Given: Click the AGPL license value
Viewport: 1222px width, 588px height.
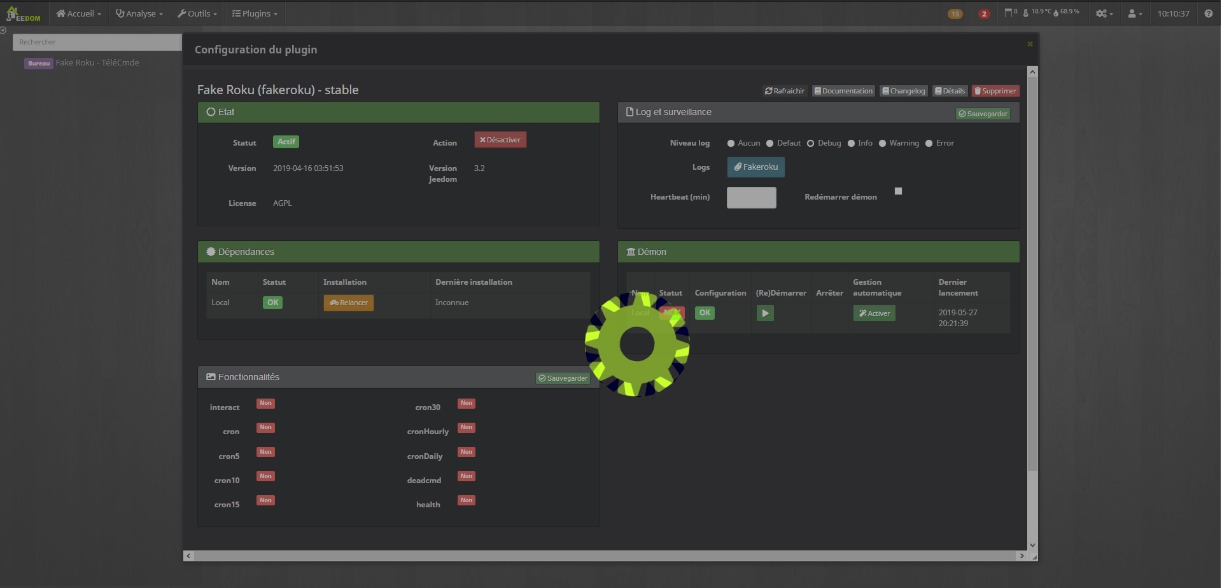Looking at the screenshot, I should (x=283, y=203).
